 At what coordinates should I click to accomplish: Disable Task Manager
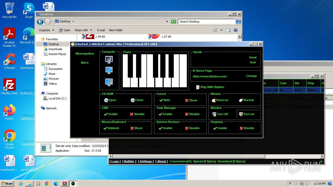(x=192, y=114)
